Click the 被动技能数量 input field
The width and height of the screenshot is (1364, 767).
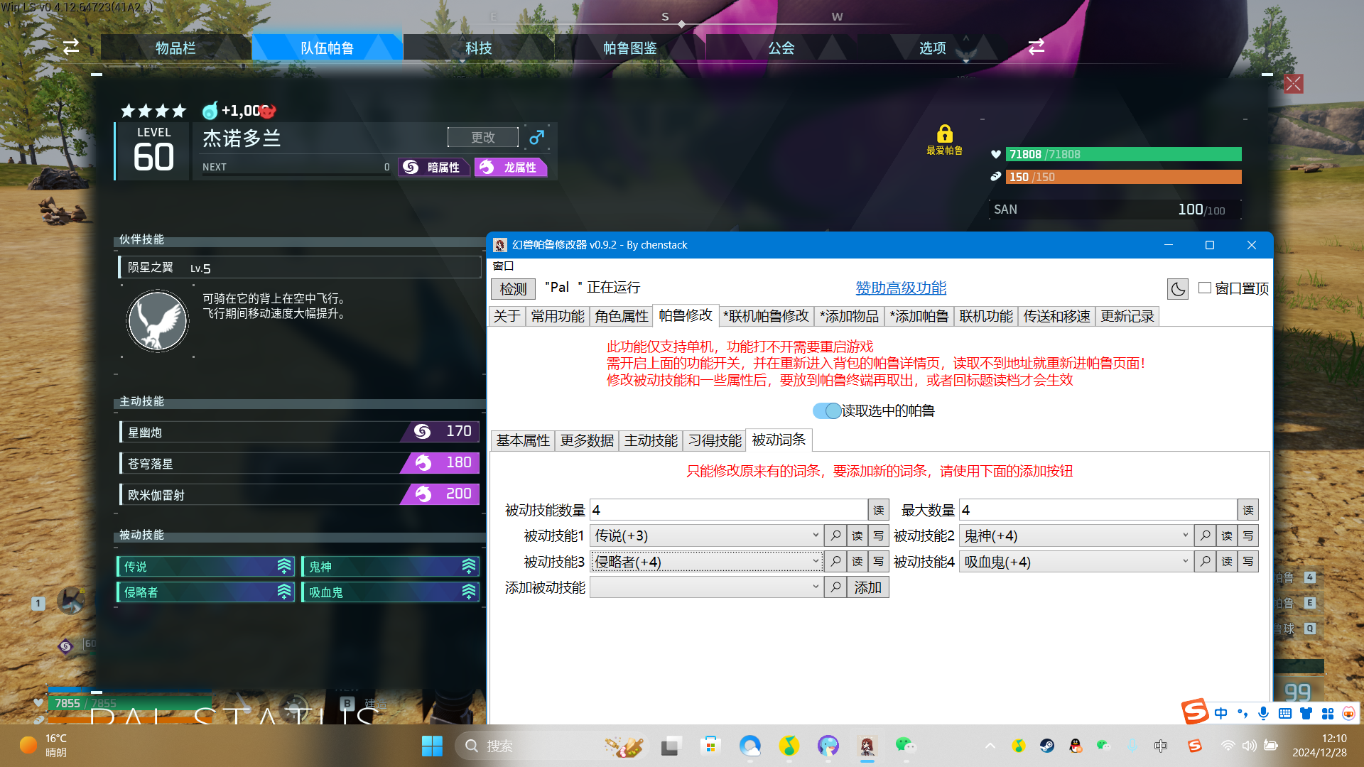[x=728, y=510]
